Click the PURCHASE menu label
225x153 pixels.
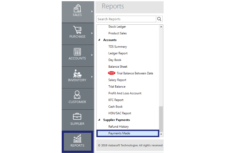click(77, 37)
